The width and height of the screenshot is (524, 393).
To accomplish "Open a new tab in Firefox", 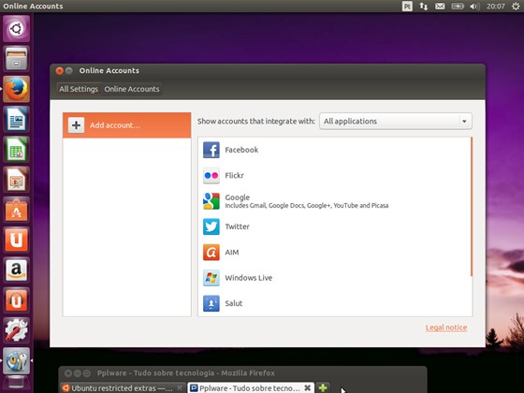I will pyautogui.click(x=323, y=387).
